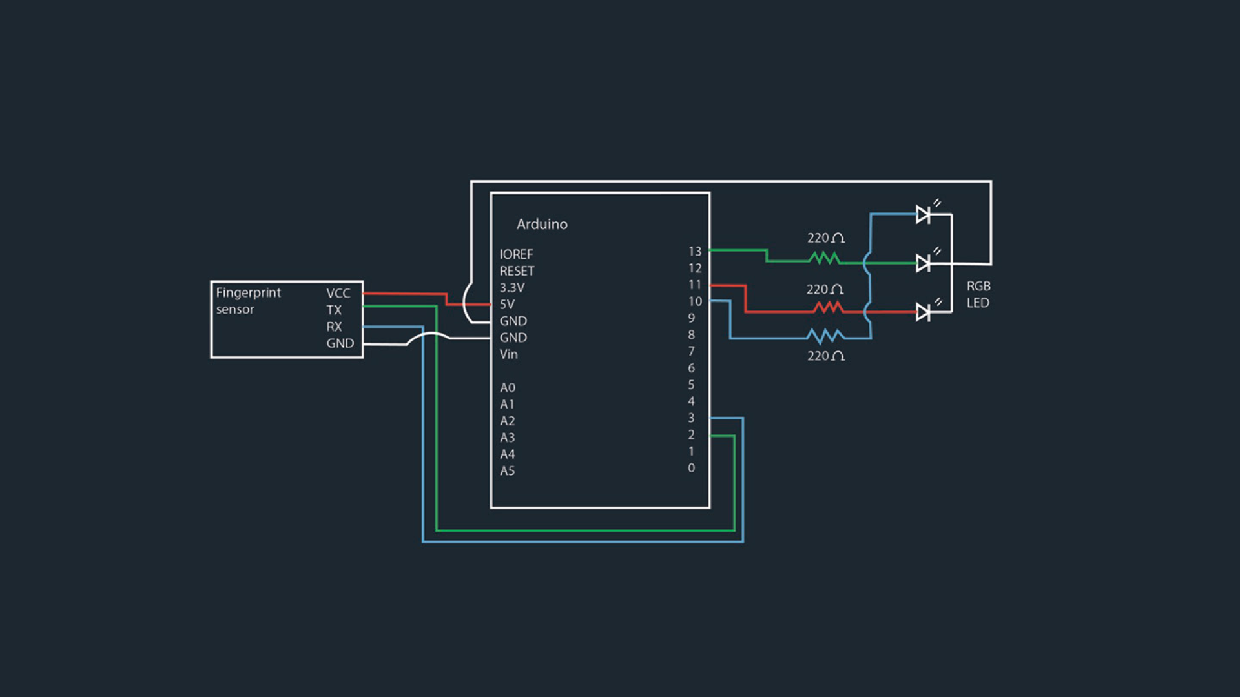Select digital pin "2" label
Screen dimensions: 1240x697
(x=691, y=435)
